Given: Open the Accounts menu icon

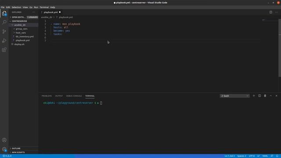Looking at the screenshot, I should click(x=4, y=140).
